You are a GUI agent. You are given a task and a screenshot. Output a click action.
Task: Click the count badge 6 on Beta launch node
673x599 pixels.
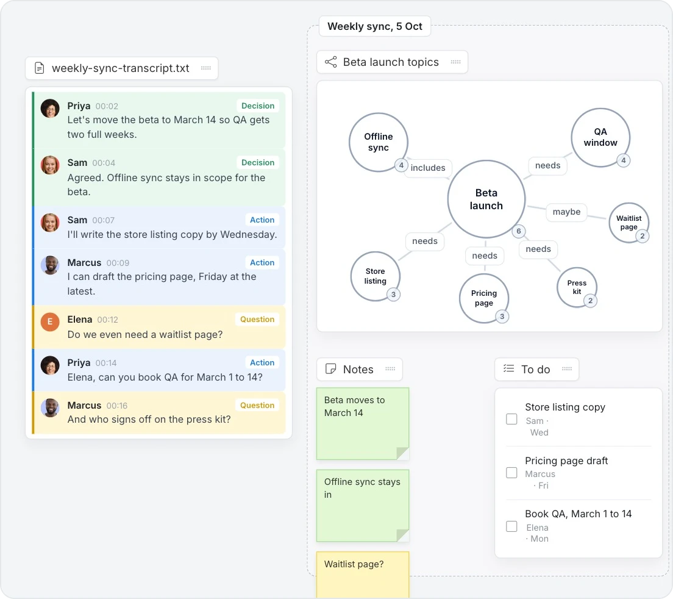(519, 231)
